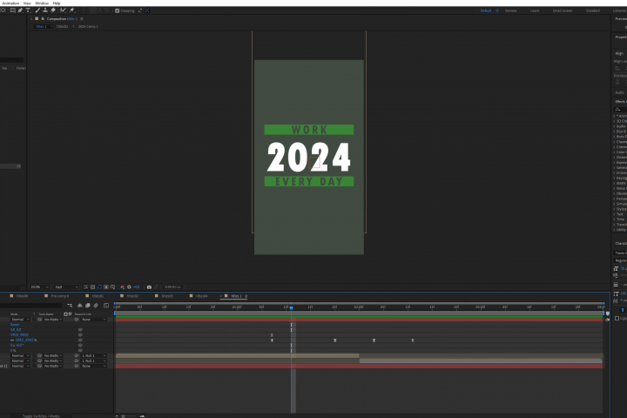Open the Half resolution dropdown
The height and width of the screenshot is (418, 627).
(66, 287)
